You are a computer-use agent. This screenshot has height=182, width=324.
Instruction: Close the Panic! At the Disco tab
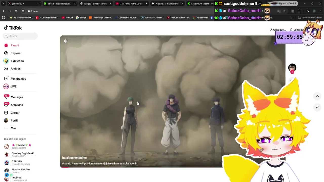tap(146, 4)
